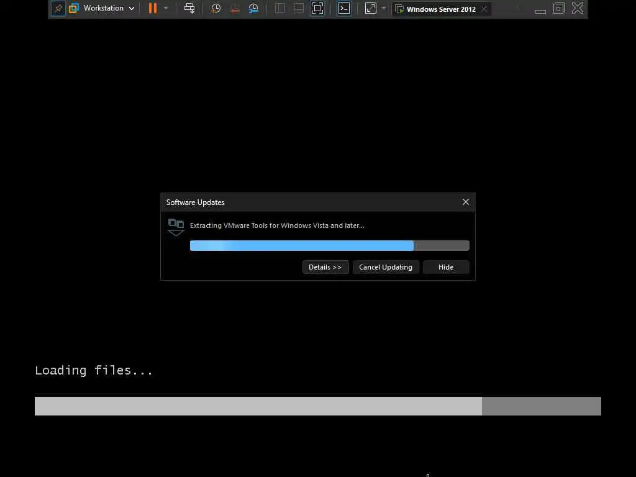This screenshot has width=636, height=477.
Task: Click the Software Updates title text
Action: click(x=195, y=202)
